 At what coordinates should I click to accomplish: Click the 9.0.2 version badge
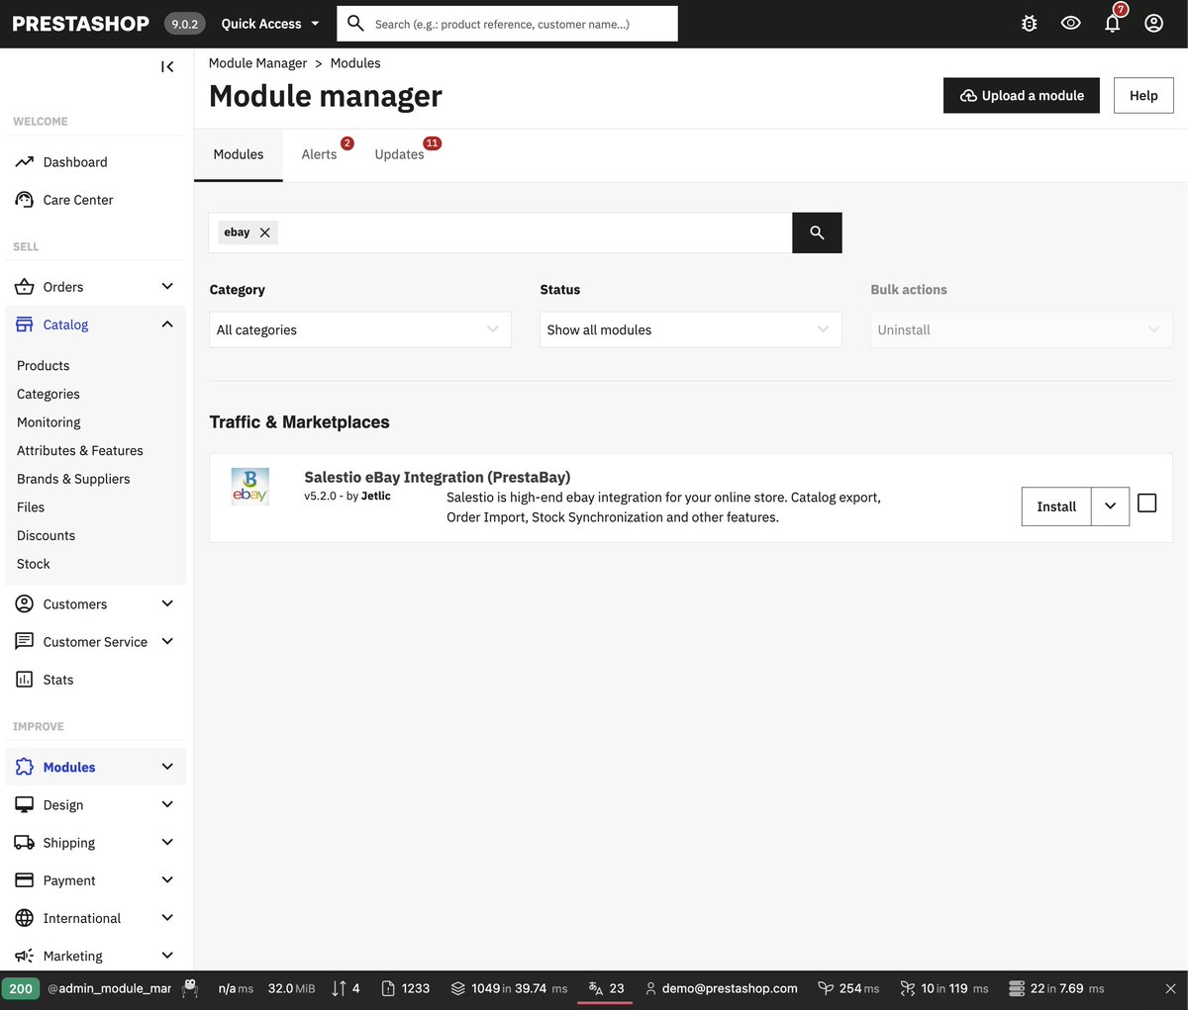click(x=185, y=24)
